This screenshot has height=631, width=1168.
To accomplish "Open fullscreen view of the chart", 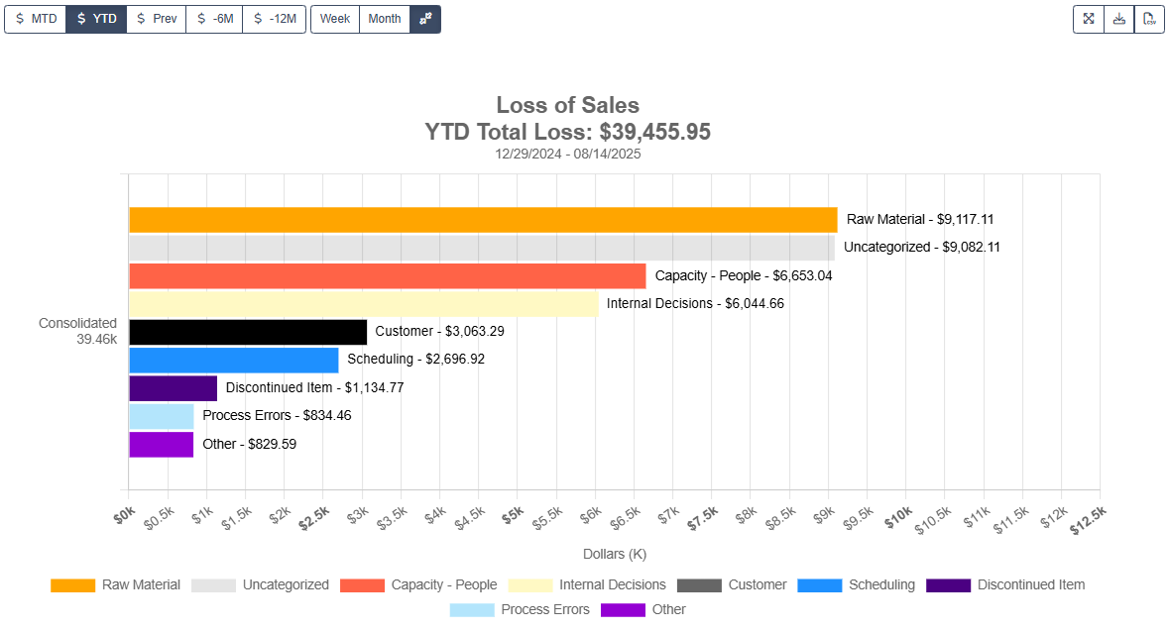I will tap(1088, 18).
